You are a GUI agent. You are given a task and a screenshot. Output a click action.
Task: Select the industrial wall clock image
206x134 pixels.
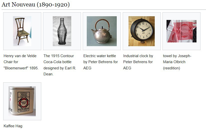[x=141, y=31]
